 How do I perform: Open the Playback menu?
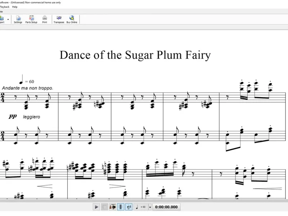(x=5, y=7)
